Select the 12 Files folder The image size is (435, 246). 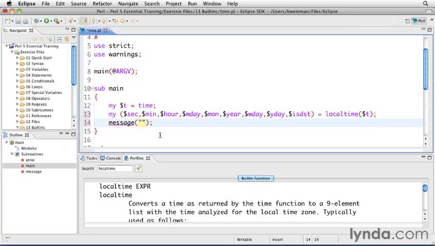[x=33, y=121]
